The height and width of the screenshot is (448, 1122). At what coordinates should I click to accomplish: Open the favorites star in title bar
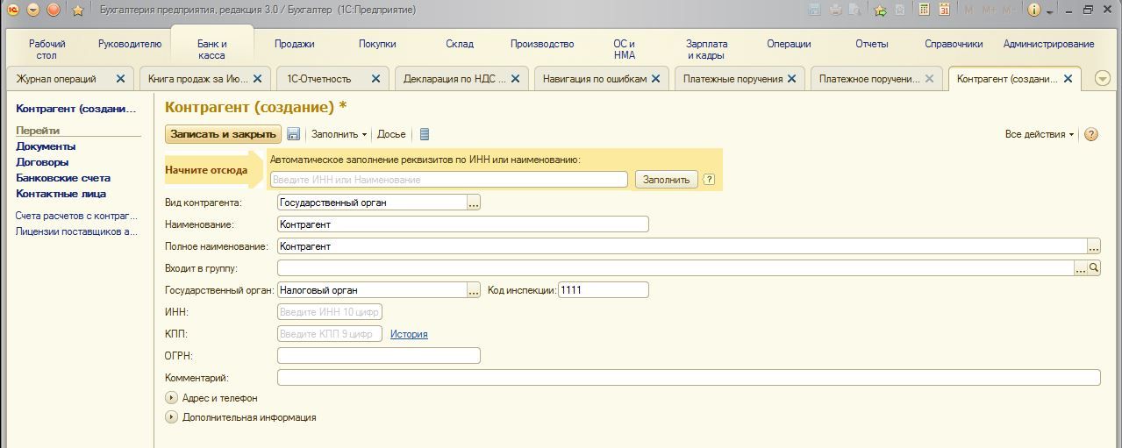[x=77, y=11]
